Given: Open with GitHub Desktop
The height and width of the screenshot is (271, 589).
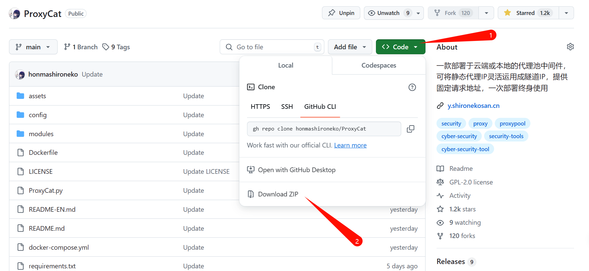Looking at the screenshot, I should pos(296,170).
